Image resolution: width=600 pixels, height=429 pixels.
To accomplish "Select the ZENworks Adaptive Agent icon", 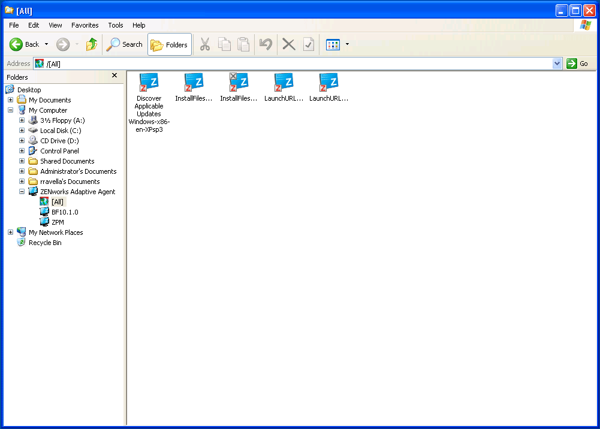I will [33, 192].
